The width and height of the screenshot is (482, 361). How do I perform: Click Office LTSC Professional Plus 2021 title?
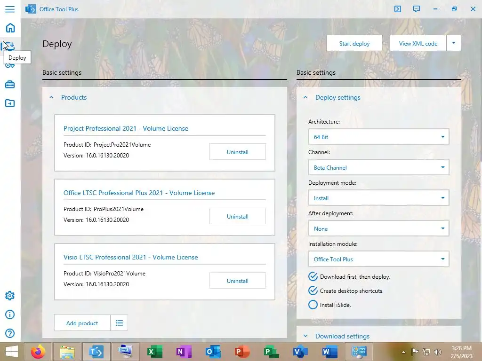click(139, 193)
